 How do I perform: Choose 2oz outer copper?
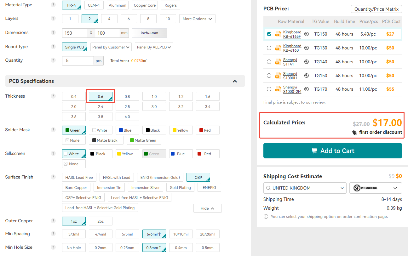[101, 221]
